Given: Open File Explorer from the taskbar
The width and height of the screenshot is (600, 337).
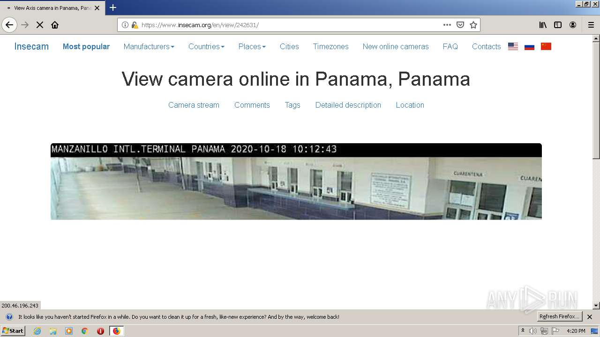Looking at the screenshot, I should 53,331.
